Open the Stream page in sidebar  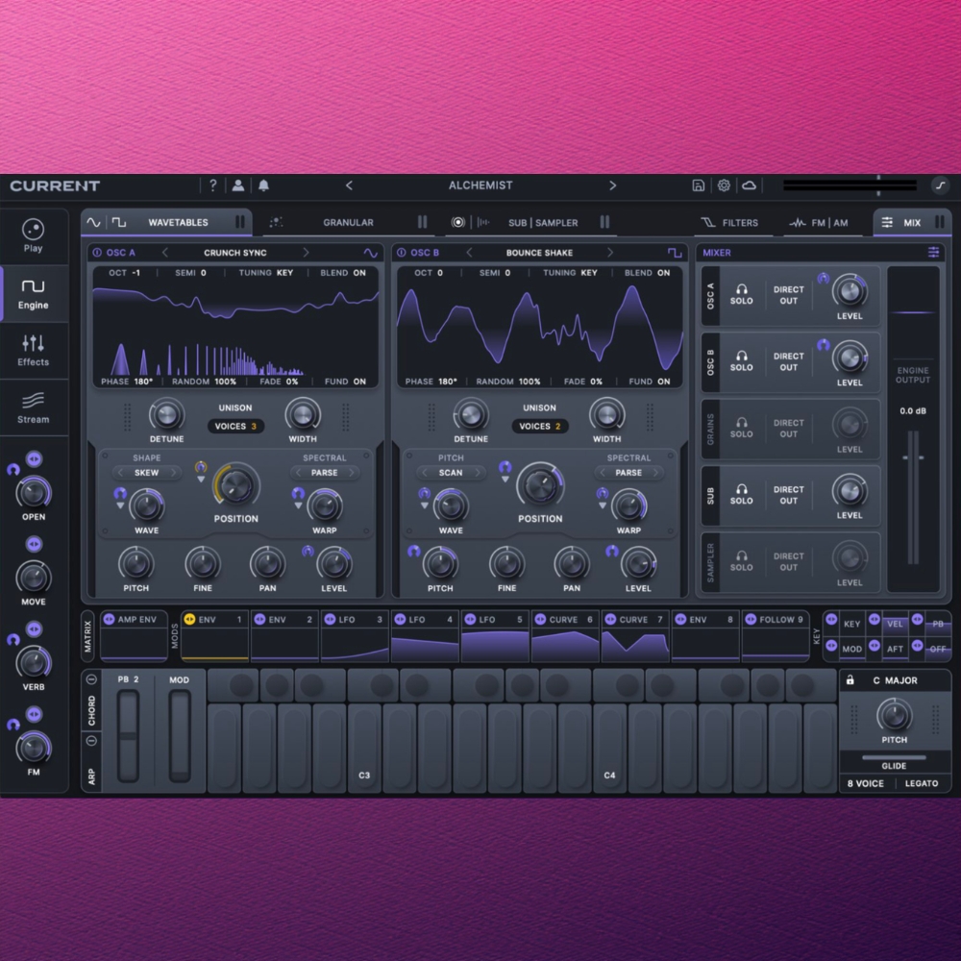[x=34, y=407]
